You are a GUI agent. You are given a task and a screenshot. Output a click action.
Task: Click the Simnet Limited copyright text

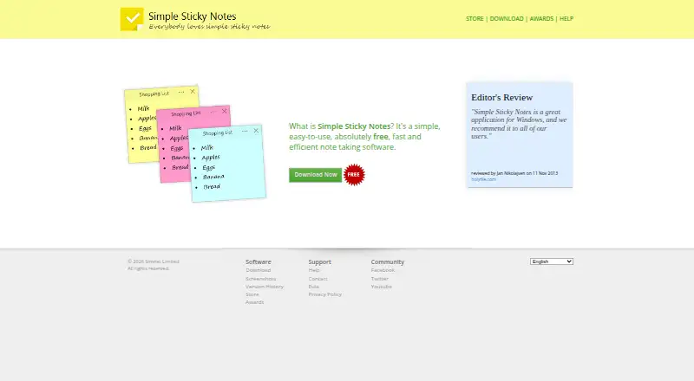point(154,262)
